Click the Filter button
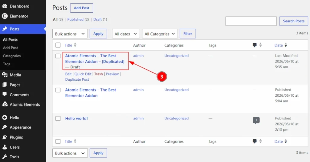 coord(188,34)
